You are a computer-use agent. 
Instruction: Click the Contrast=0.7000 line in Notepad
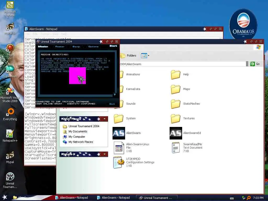(40, 141)
